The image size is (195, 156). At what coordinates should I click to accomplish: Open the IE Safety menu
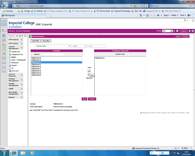(175, 15)
